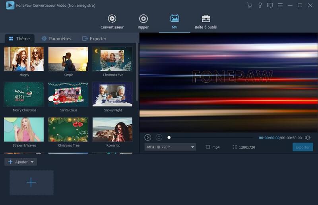
Task: Open the Paramètres tab
Action: point(56,38)
